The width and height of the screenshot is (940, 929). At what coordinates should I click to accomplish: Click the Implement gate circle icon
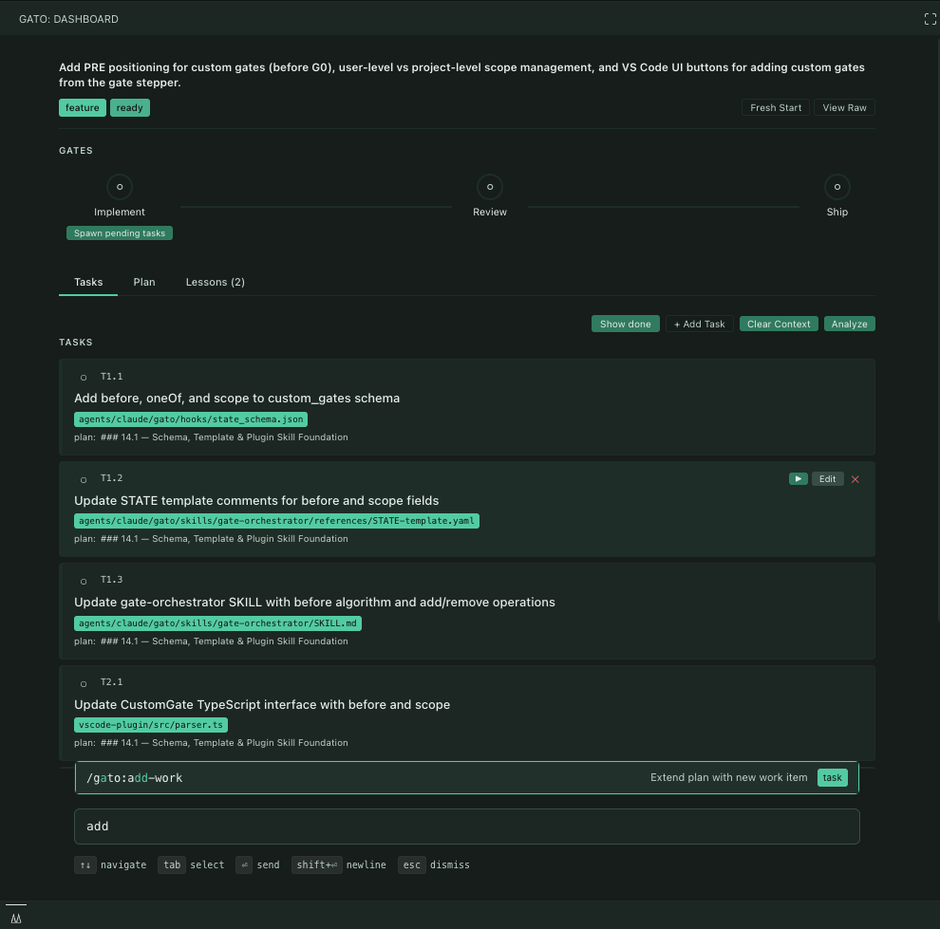click(119, 186)
